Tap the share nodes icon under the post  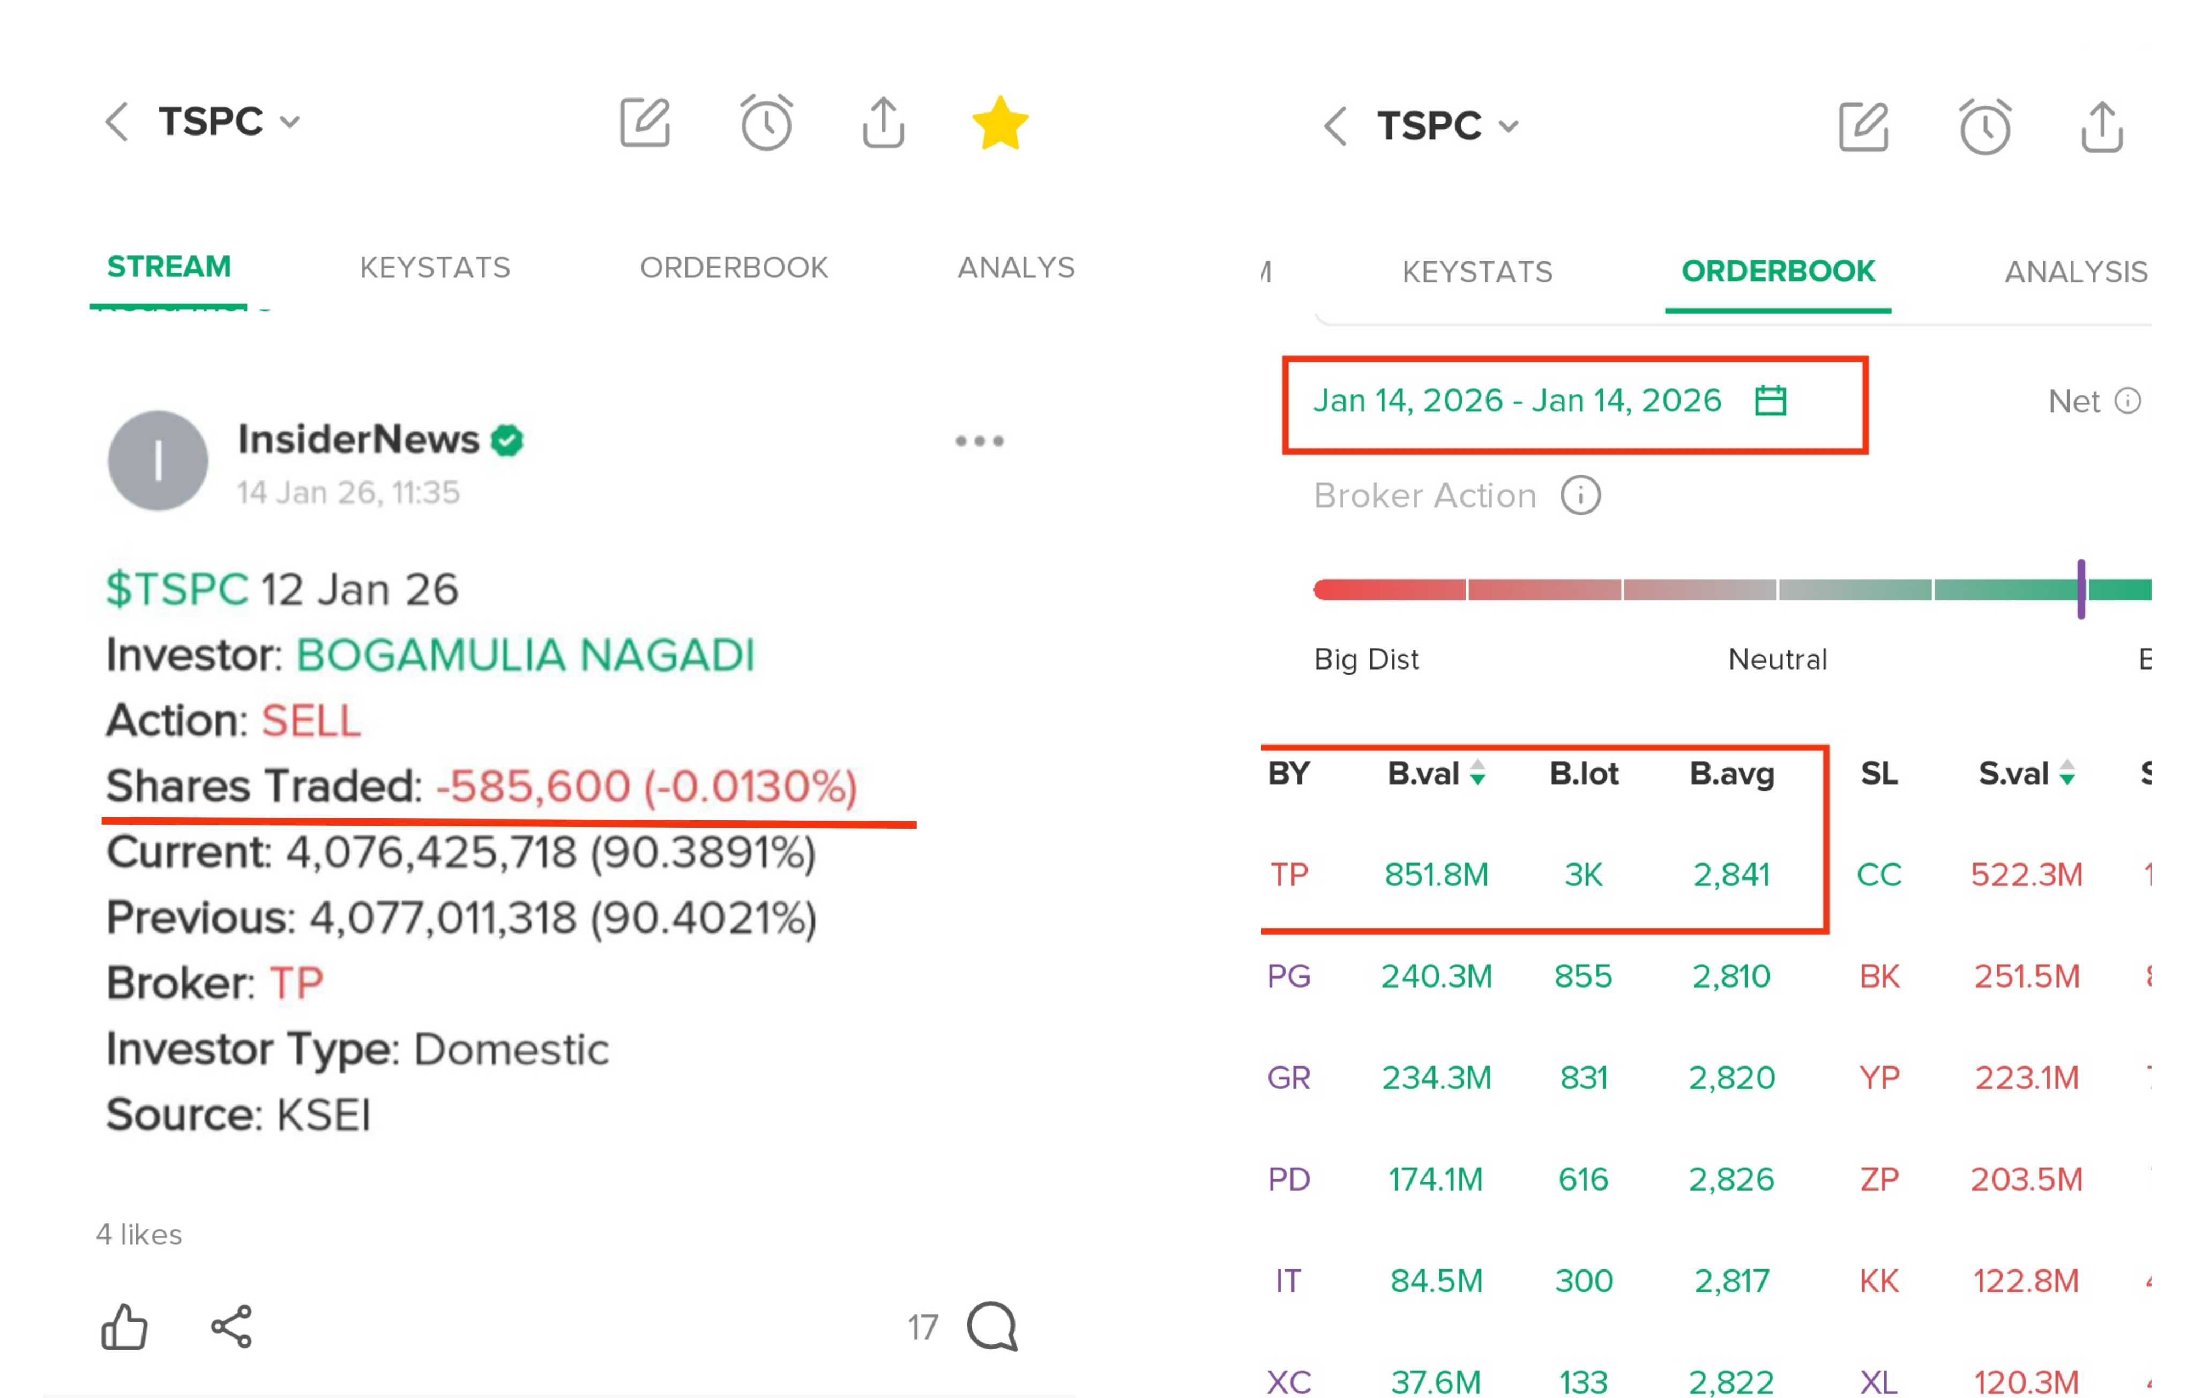click(232, 1326)
